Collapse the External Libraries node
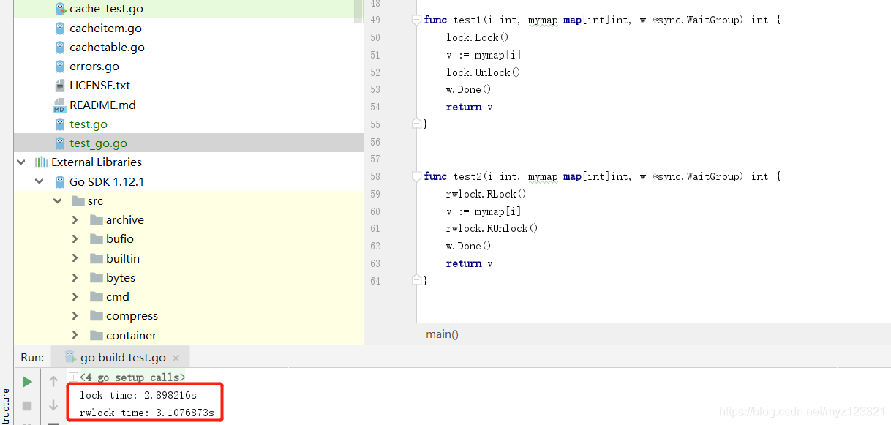This screenshot has width=891, height=425. click(20, 162)
